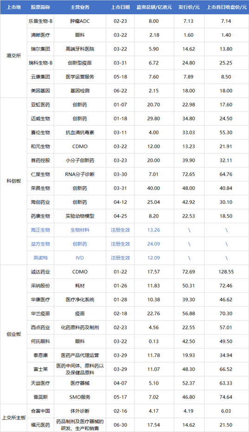This screenshot has height=432, width=249.
Task: Click the 生物材料 business cell
Action: [x=80, y=230]
